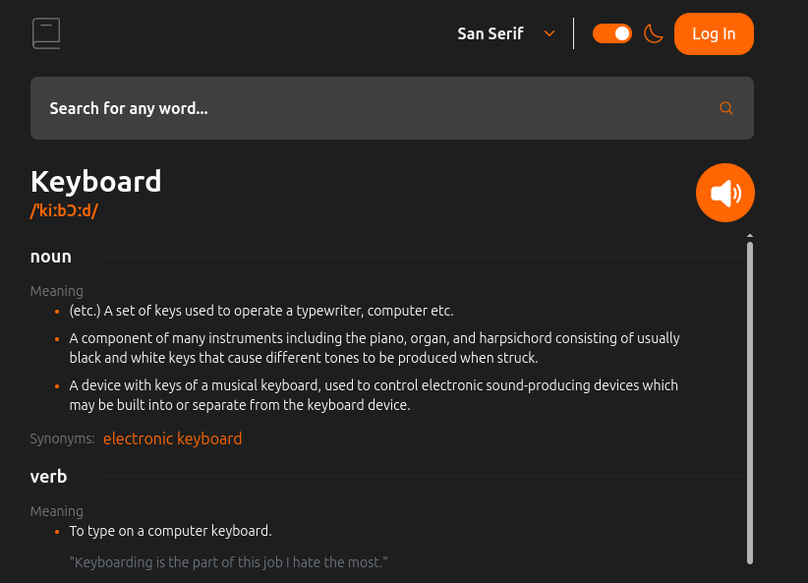Click the crescent moon icon
The image size is (808, 583).
coord(653,34)
